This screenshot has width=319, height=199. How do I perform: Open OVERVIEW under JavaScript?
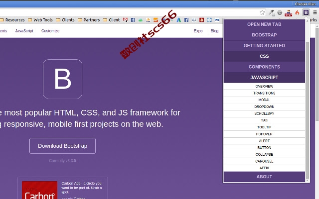pos(264,86)
